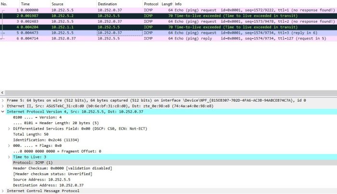Expand the Ethernet II details row
The image size is (337, 194).
2,106
